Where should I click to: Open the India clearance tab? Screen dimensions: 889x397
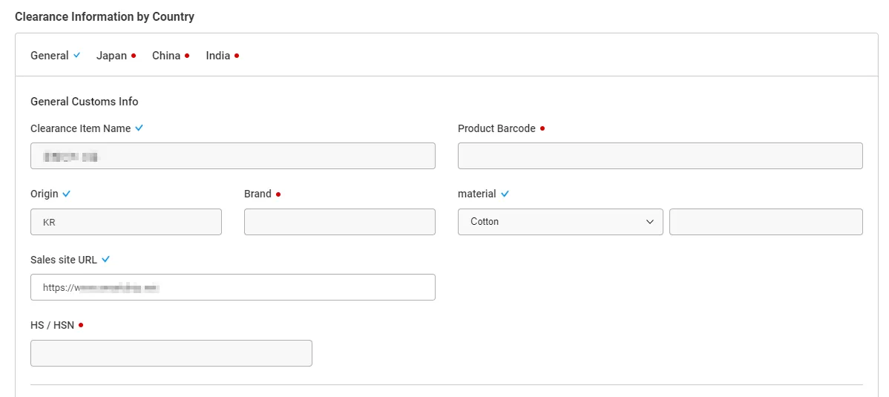coord(217,56)
